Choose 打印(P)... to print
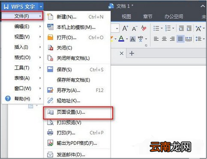 77,133
